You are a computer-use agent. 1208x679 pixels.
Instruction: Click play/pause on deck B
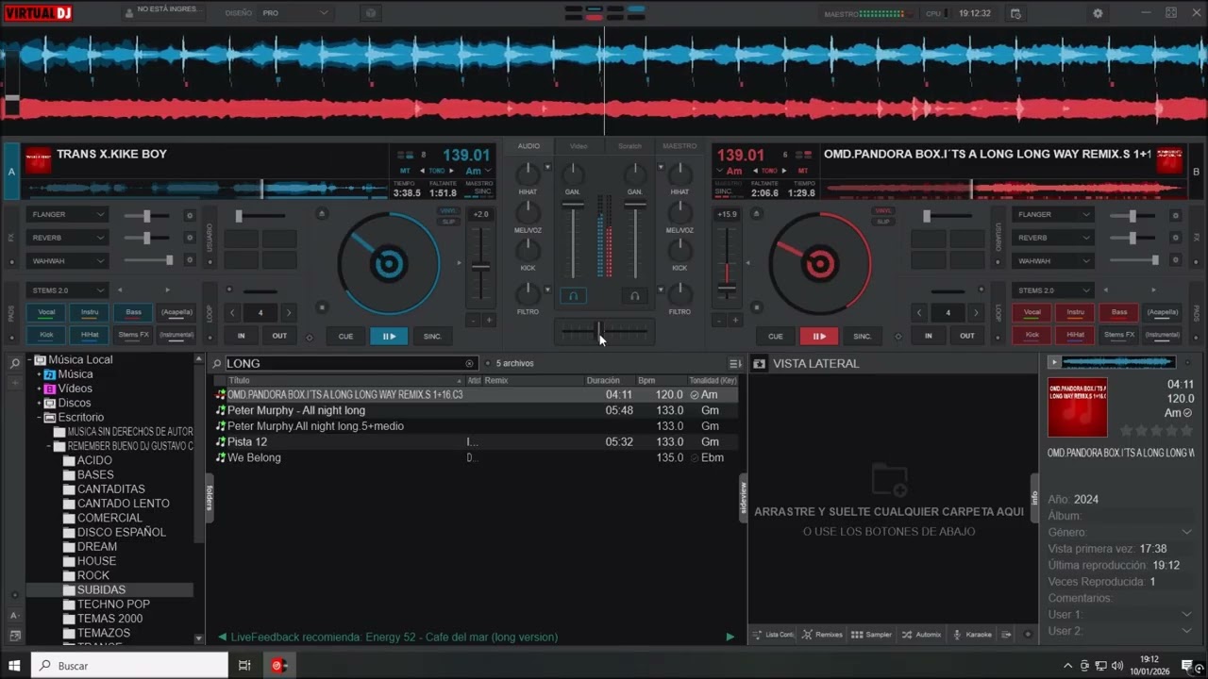819,336
